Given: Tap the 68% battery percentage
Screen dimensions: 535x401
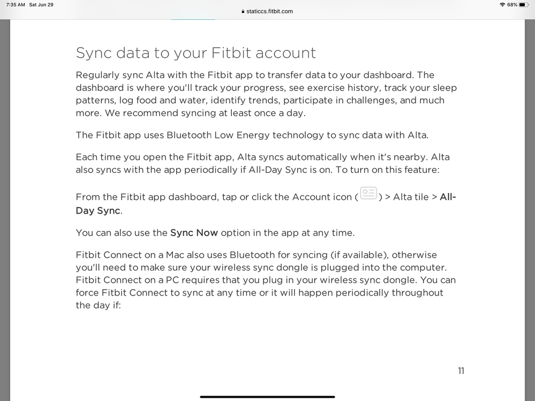Looking at the screenshot, I should 512,5.
